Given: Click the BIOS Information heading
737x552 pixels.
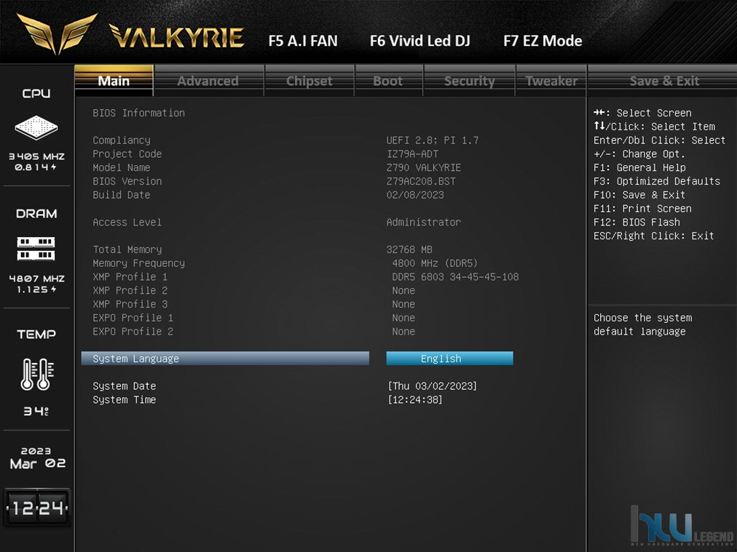Looking at the screenshot, I should 138,113.
